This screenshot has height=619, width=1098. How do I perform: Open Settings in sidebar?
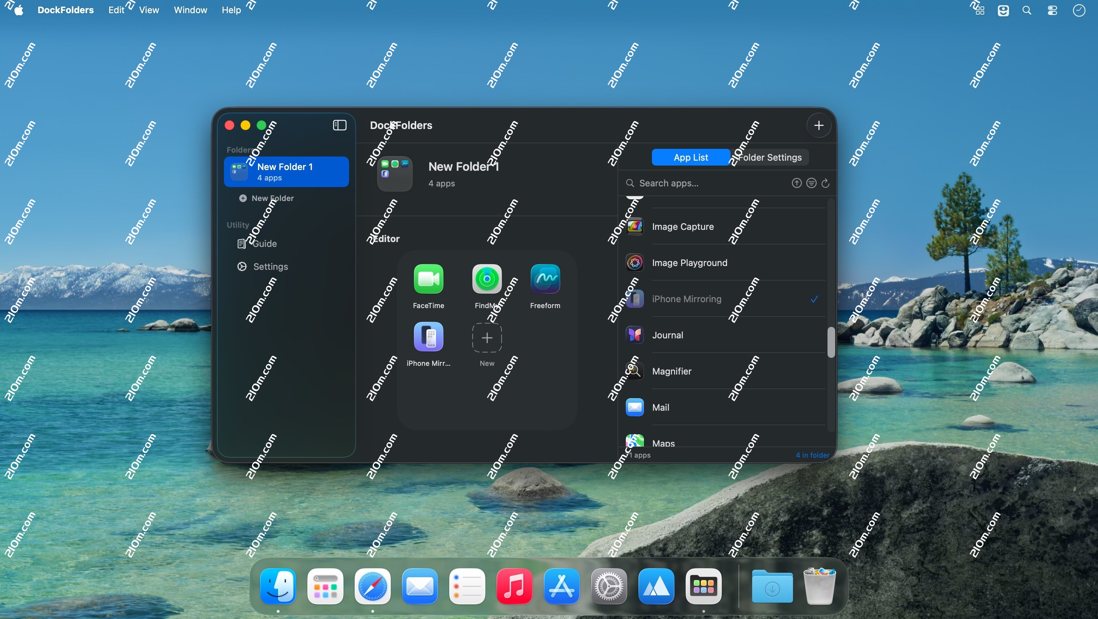pos(263,266)
